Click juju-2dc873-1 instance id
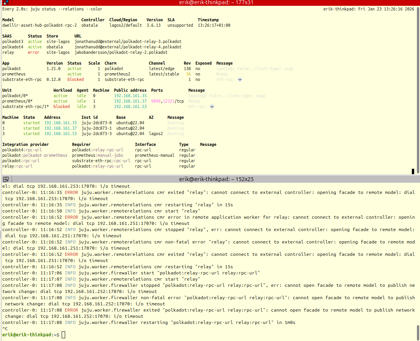This screenshot has width=420, height=341. (96, 128)
